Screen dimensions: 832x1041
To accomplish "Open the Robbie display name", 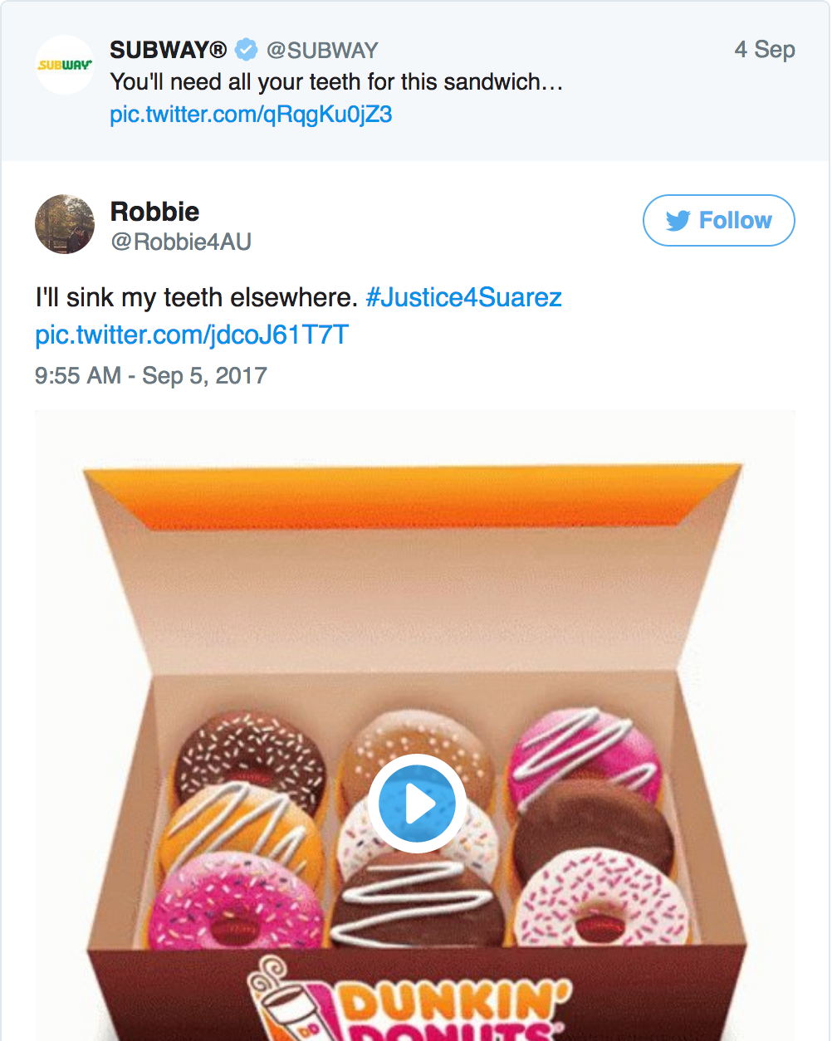I will click(x=154, y=212).
